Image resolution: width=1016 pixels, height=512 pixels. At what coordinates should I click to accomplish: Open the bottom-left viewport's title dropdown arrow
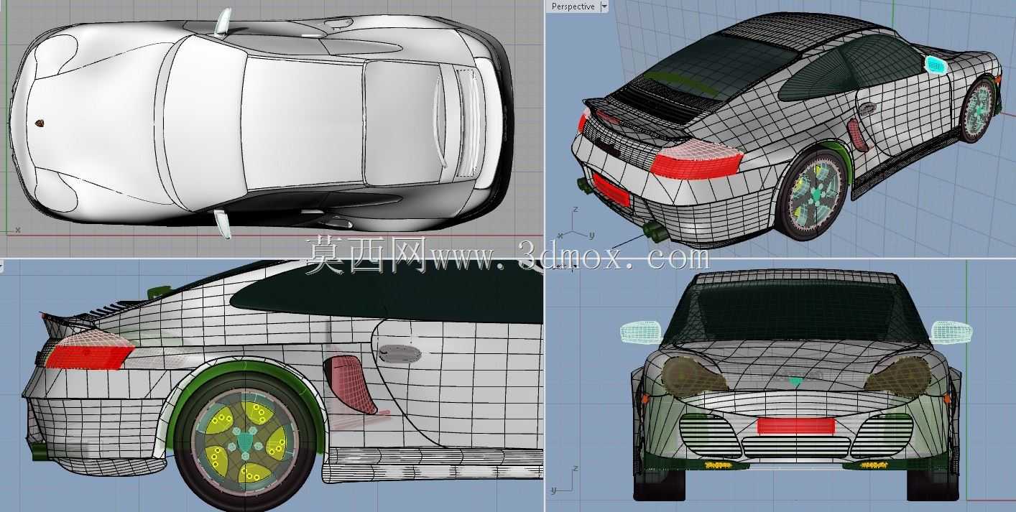coord(1,266)
